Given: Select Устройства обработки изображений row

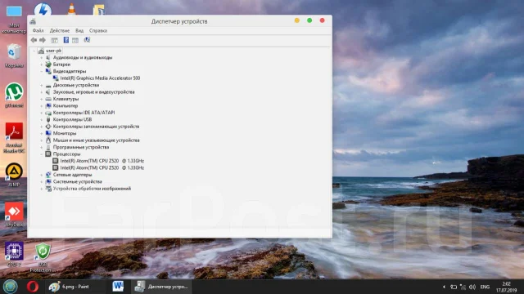Looking at the screenshot, I should (x=92, y=189).
